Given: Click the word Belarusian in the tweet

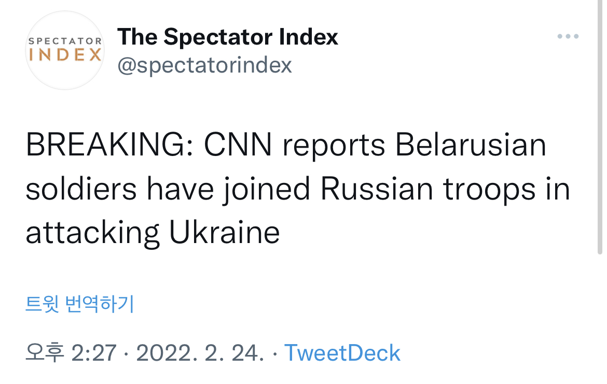Looking at the screenshot, I should pos(471,146).
